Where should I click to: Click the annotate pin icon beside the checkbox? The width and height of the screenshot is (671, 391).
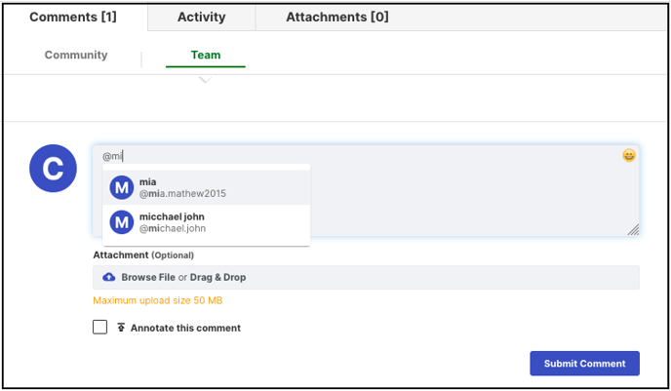click(121, 328)
